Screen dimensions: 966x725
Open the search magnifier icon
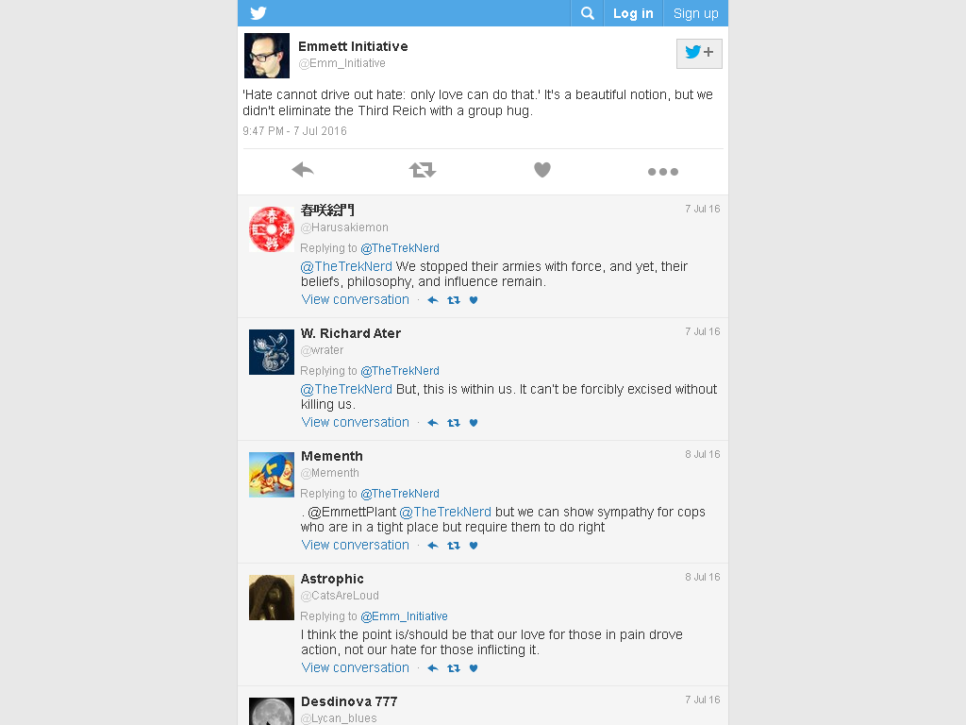click(587, 13)
